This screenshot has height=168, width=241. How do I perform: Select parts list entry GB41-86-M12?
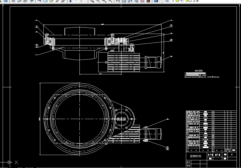[194, 141]
